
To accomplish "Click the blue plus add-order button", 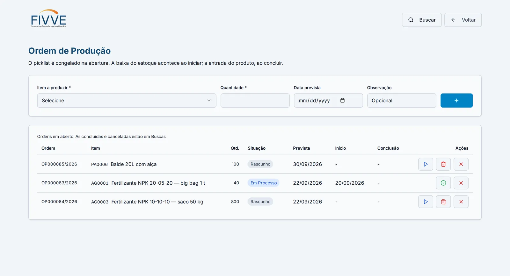I will 456,101.
